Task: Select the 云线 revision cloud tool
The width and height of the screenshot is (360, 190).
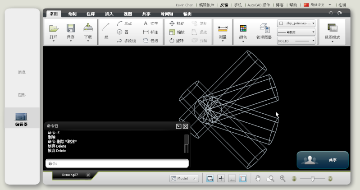Action: [150, 41]
